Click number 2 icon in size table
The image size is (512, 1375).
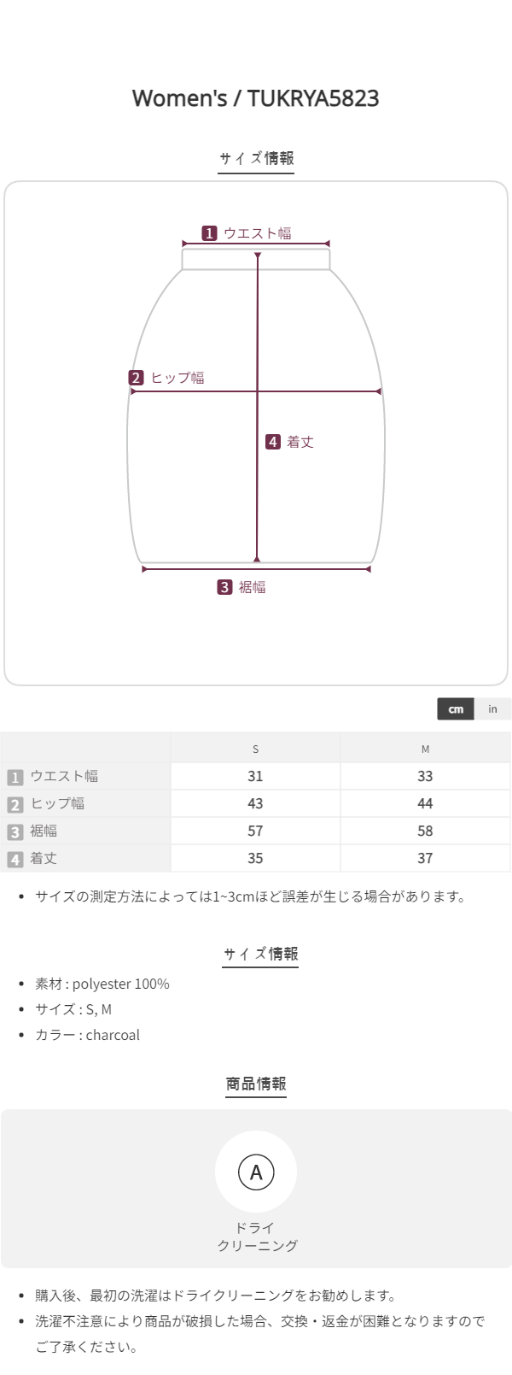point(15,804)
